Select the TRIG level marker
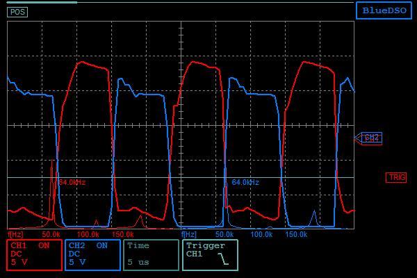 tap(396, 177)
